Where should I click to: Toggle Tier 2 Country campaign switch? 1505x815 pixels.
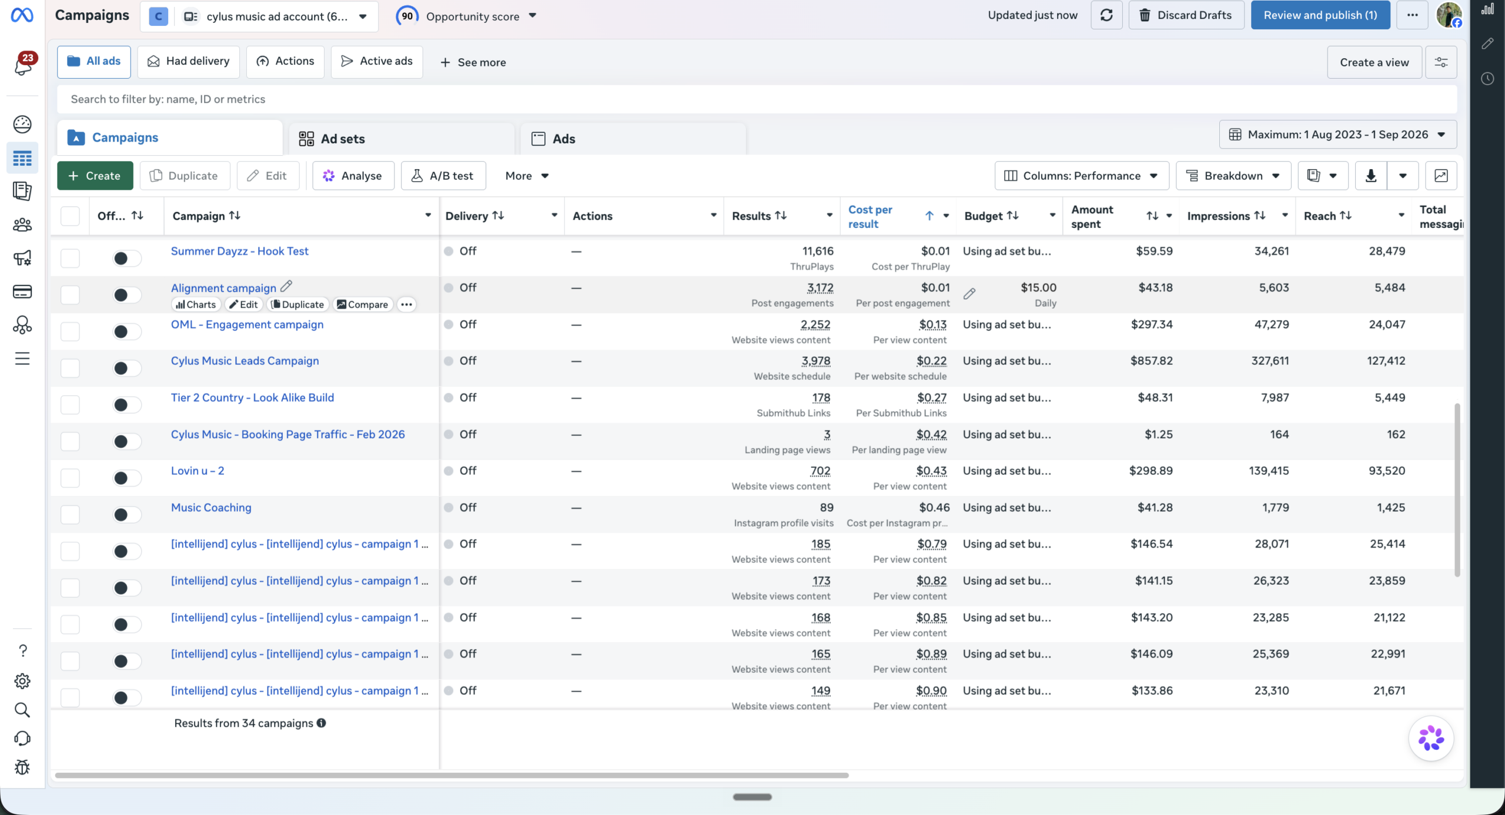pyautogui.click(x=126, y=404)
